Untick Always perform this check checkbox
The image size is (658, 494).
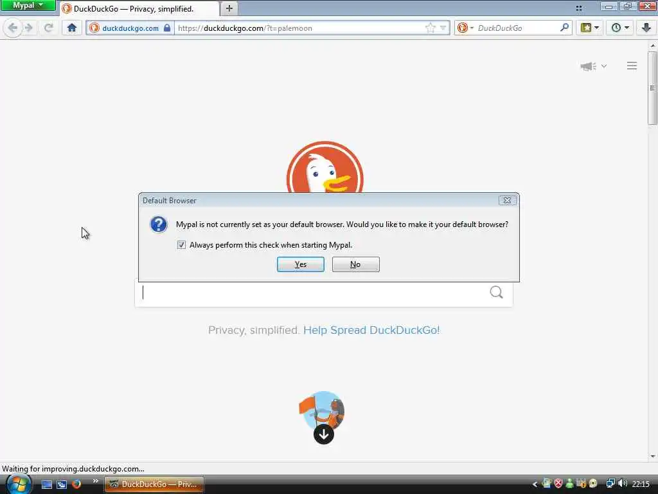coord(181,245)
